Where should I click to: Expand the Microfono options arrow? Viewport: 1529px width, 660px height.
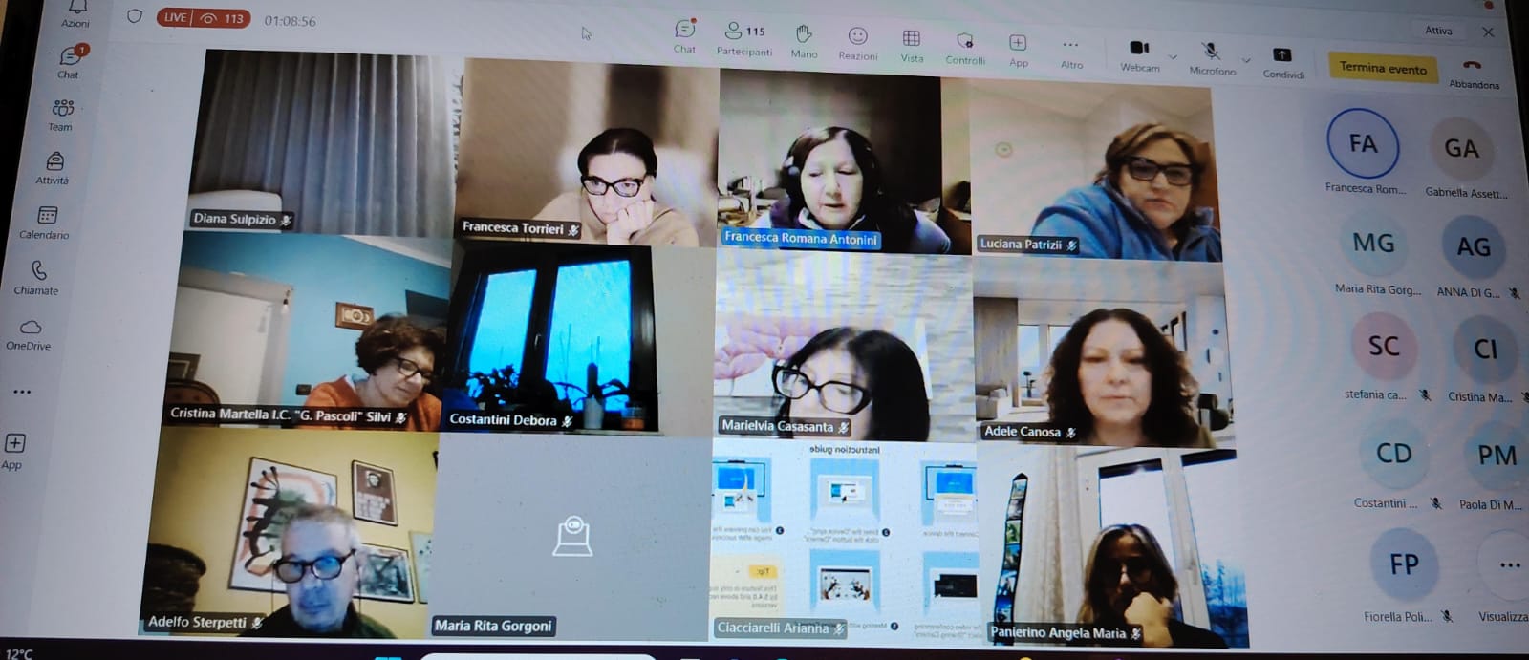click(1246, 60)
